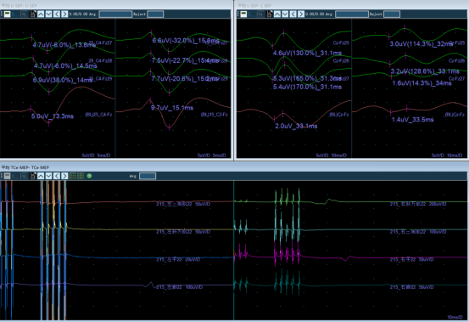Click the up arrow in U SEP toolbar
Image resolution: width=469 pixels, height=322 pixels.
pos(41,14)
